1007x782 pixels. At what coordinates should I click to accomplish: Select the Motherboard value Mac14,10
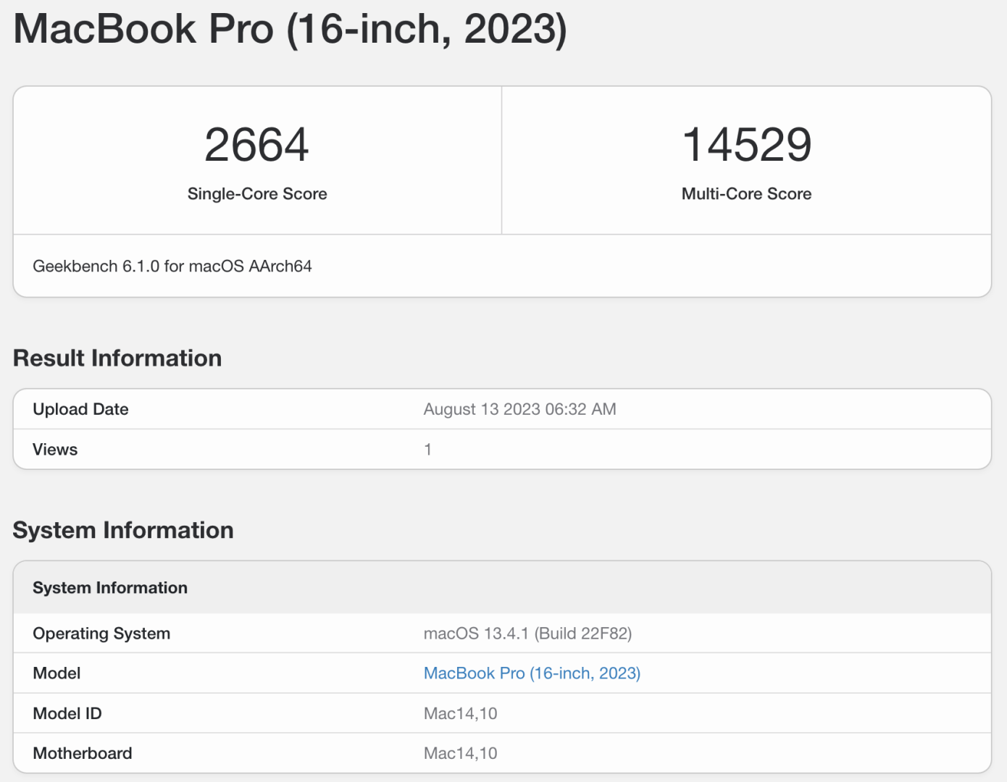[460, 753]
